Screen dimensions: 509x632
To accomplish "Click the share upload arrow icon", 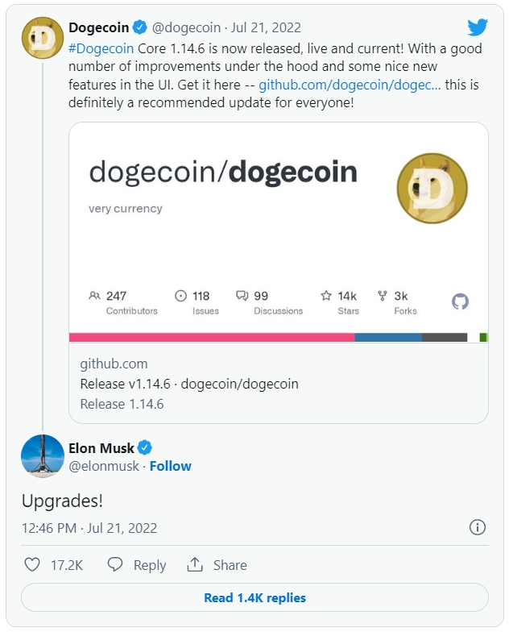I will (194, 564).
